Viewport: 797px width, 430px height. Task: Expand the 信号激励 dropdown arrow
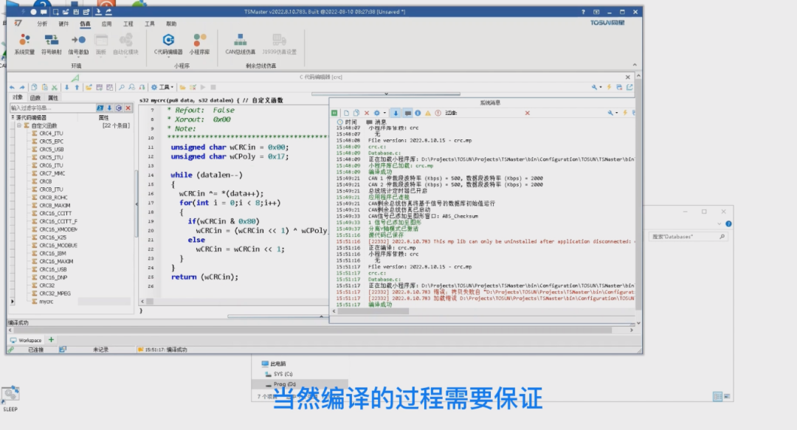(78, 57)
